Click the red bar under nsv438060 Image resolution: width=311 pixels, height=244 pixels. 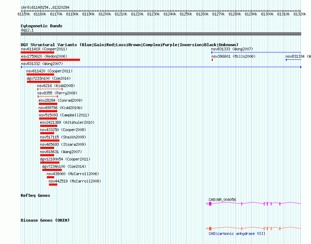tap(51, 177)
